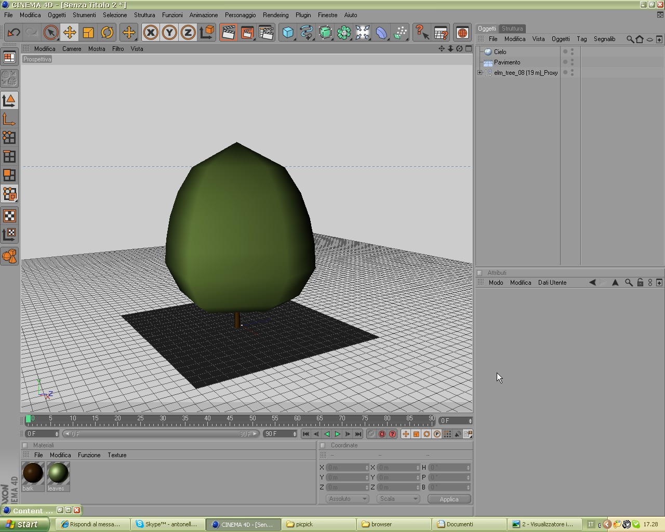The image size is (665, 532).
Task: Select the bark material swatch
Action: coord(33,473)
